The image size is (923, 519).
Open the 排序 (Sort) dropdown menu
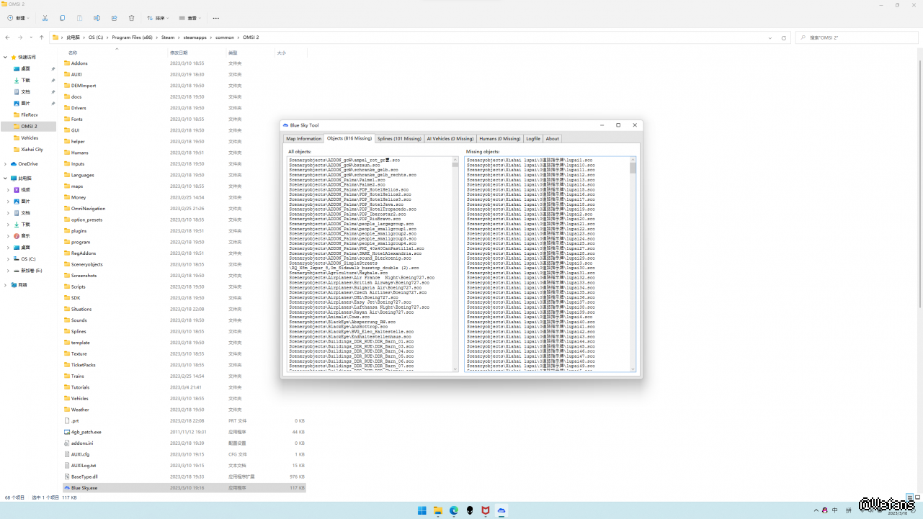(159, 18)
